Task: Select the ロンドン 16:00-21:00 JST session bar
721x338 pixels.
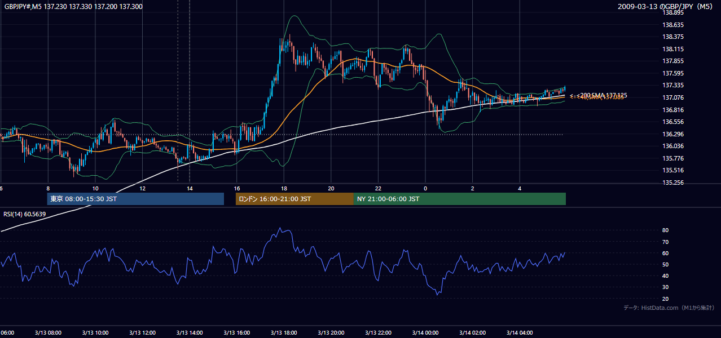Action: coord(294,199)
